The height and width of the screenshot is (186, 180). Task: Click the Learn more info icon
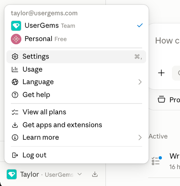(15, 137)
